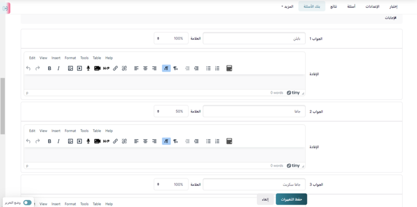This screenshot has width=417, height=207.
Task: Toggle the وضع التحرير edit mode switch
Action: coord(27,203)
